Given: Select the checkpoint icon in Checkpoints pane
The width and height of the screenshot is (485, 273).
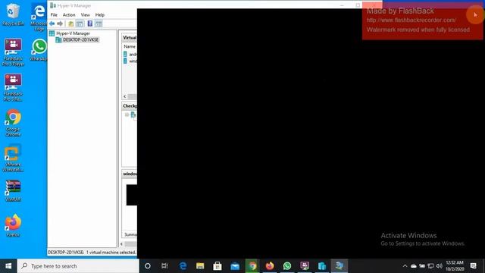Looking at the screenshot, I should point(133,115).
